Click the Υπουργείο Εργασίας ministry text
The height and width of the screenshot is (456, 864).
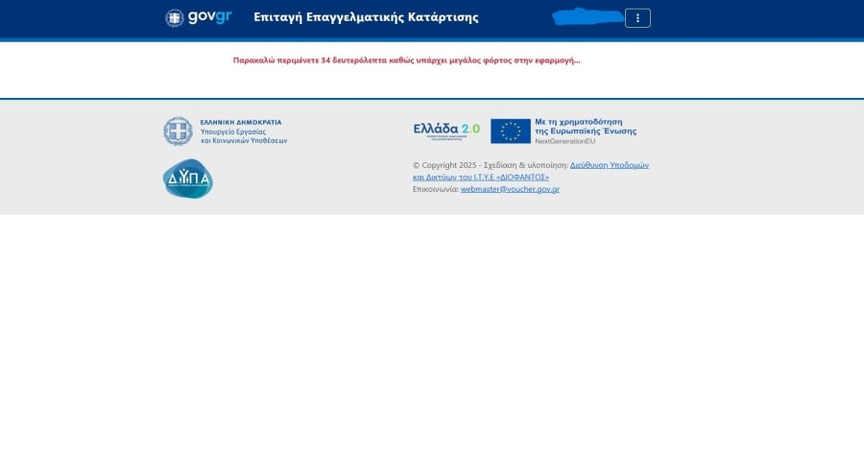click(233, 132)
